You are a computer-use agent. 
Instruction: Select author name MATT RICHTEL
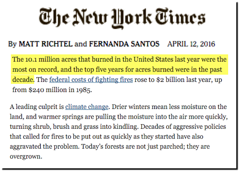pos(46,44)
